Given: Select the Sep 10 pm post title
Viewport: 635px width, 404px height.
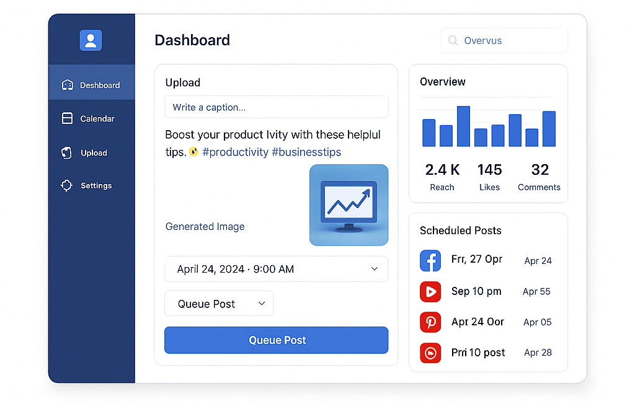Looking at the screenshot, I should point(476,291).
